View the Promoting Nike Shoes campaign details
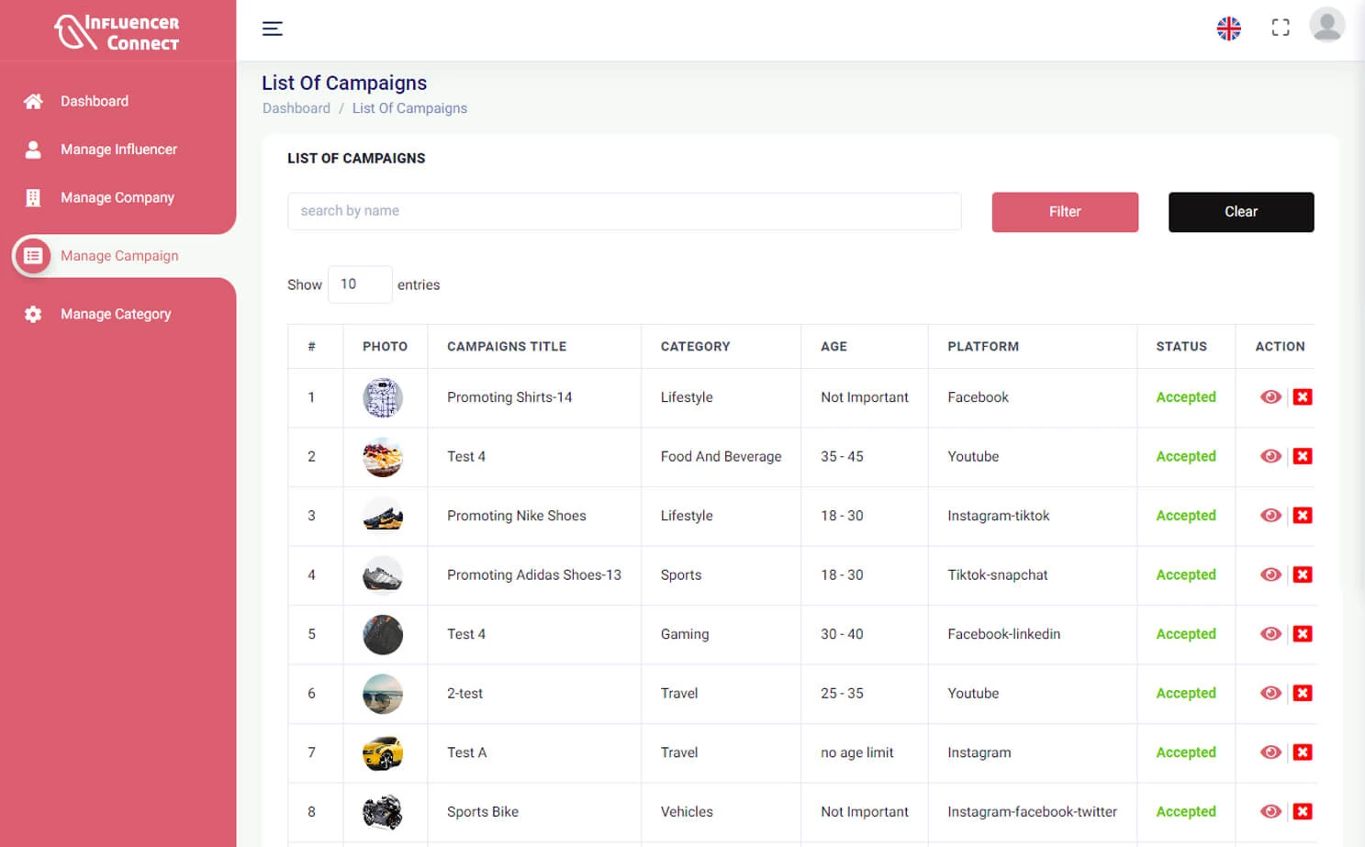Screen dimensions: 1365x847 pyautogui.click(x=1270, y=515)
